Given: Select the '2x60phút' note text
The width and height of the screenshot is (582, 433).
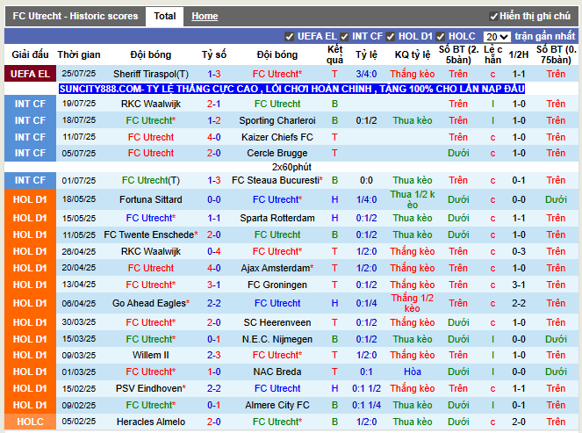Looking at the screenshot, I should click(291, 167).
